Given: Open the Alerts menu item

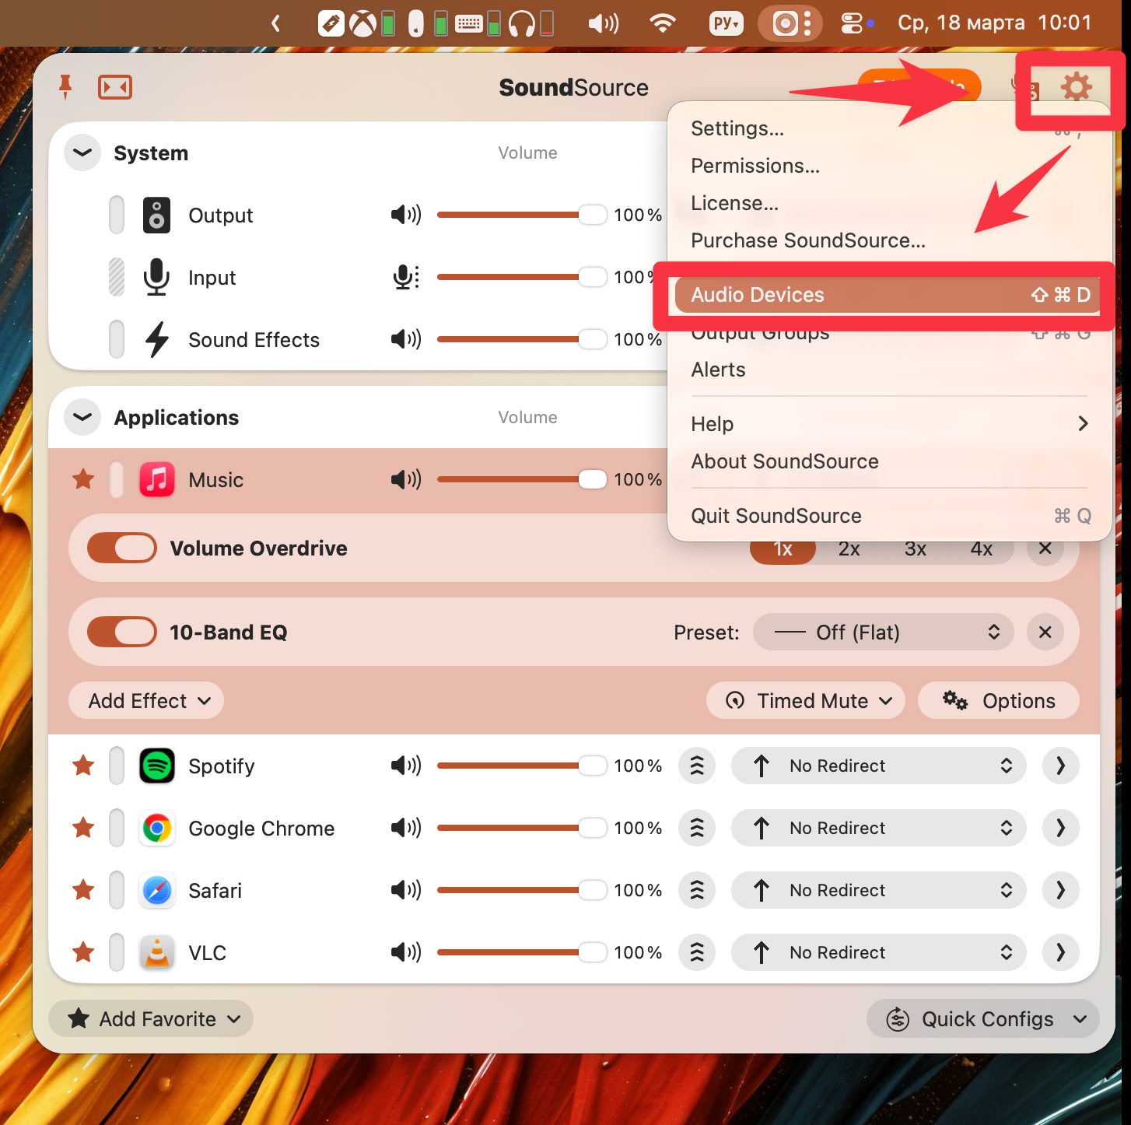Looking at the screenshot, I should click(x=889, y=370).
